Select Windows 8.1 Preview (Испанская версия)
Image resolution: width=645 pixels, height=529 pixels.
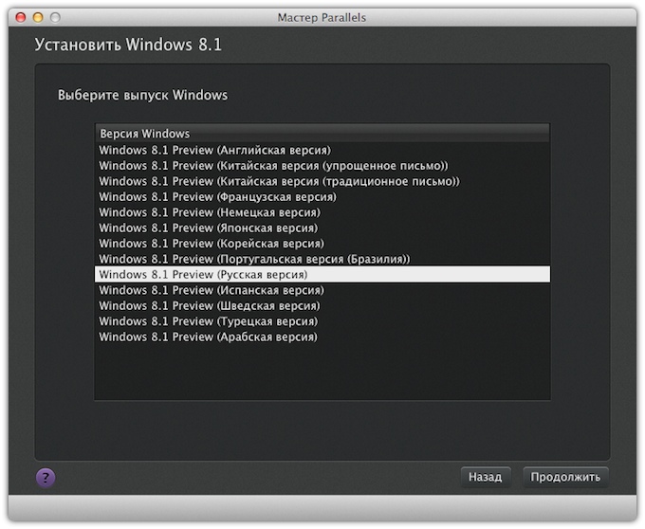coord(322,290)
